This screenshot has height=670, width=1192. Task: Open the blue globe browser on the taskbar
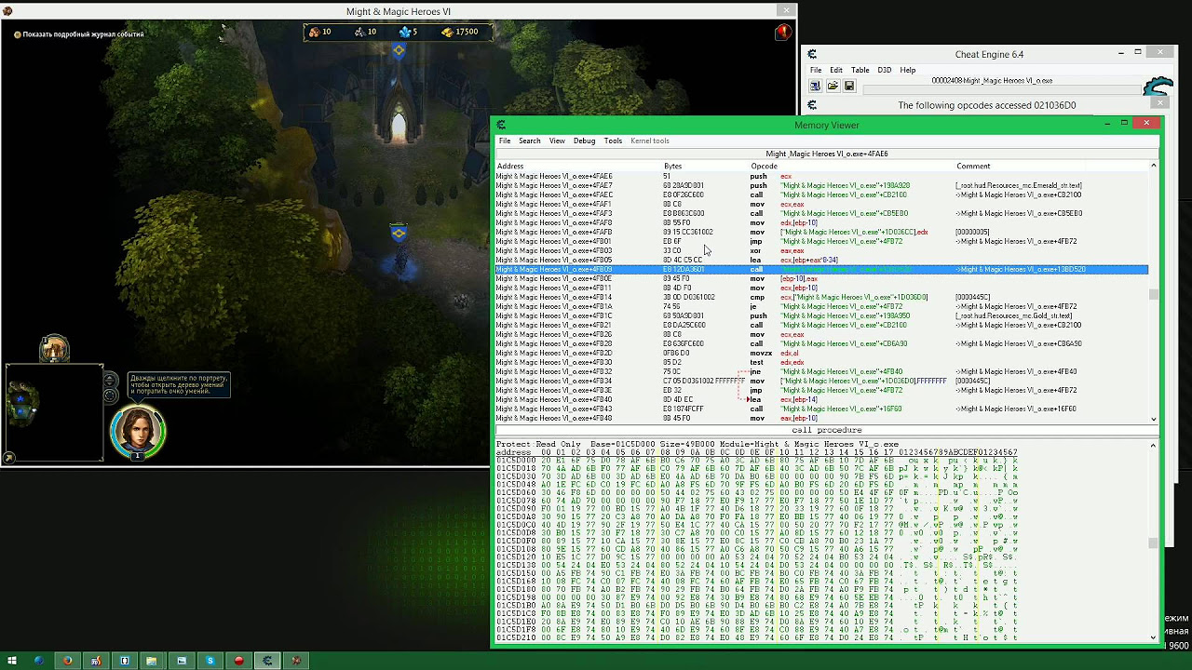(x=38, y=661)
